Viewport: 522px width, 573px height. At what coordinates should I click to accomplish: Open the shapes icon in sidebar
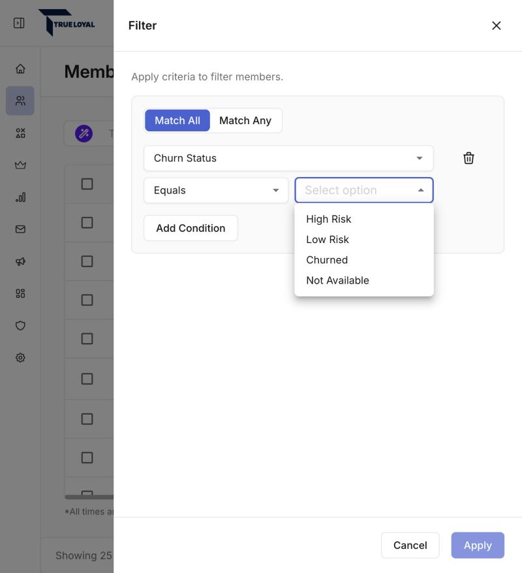coord(20,133)
